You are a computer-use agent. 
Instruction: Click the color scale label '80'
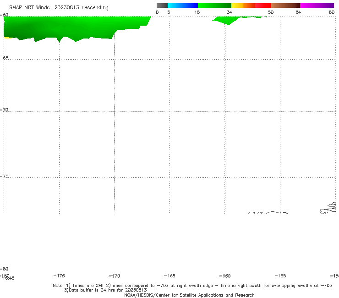332,12
